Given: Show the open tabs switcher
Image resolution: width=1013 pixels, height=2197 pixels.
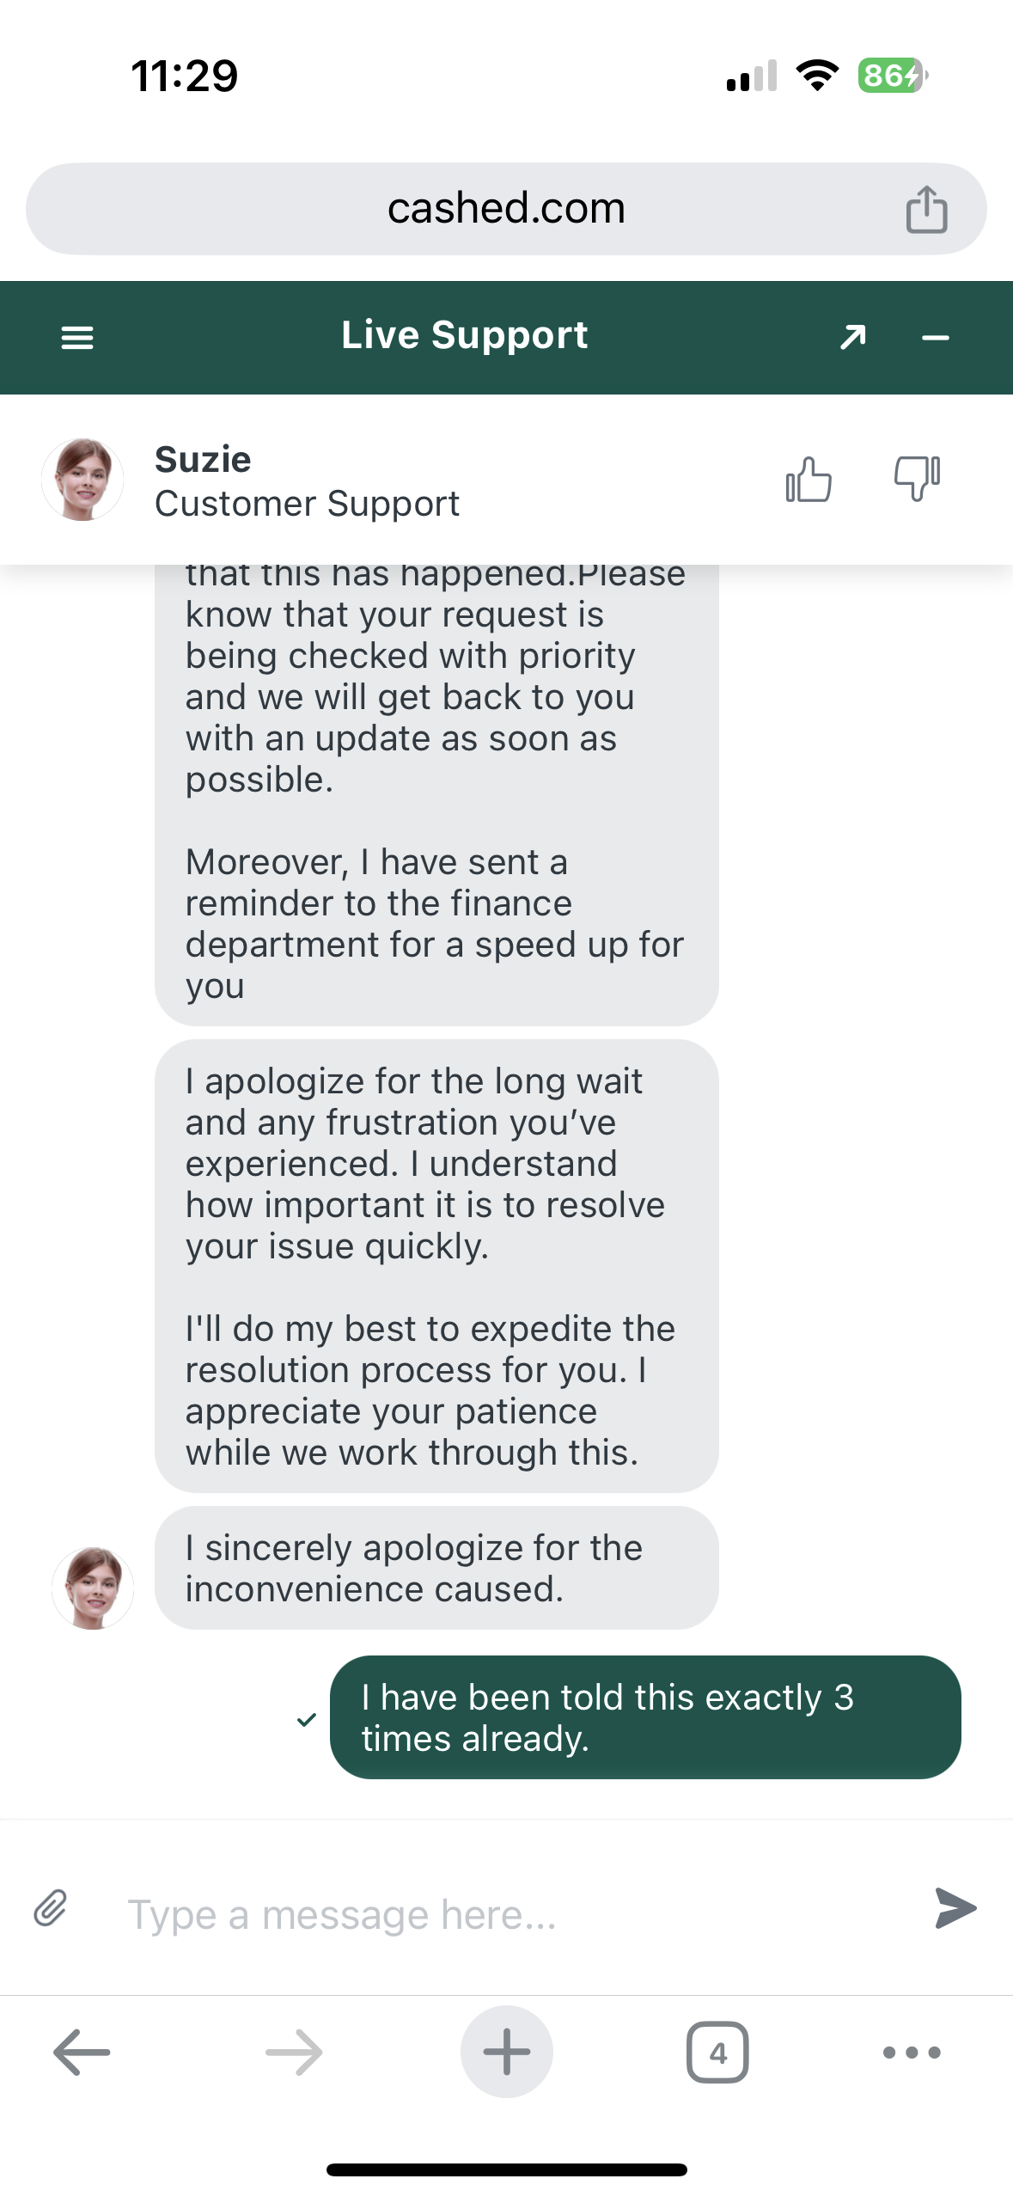Looking at the screenshot, I should (717, 2053).
